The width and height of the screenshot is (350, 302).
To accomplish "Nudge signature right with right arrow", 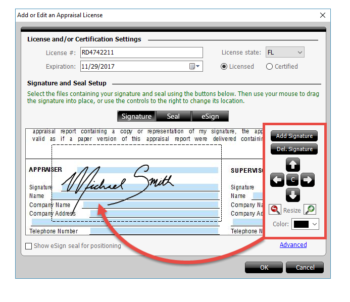I will pos(308,180).
